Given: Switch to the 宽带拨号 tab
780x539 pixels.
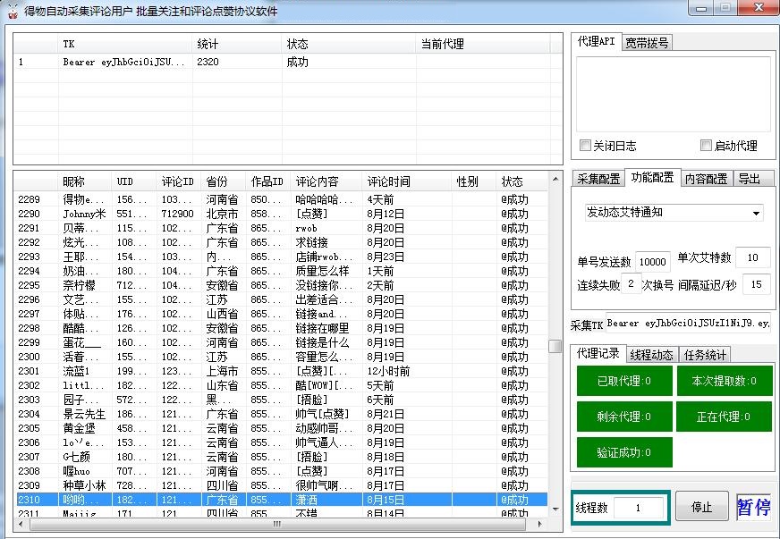Looking at the screenshot, I should [647, 42].
